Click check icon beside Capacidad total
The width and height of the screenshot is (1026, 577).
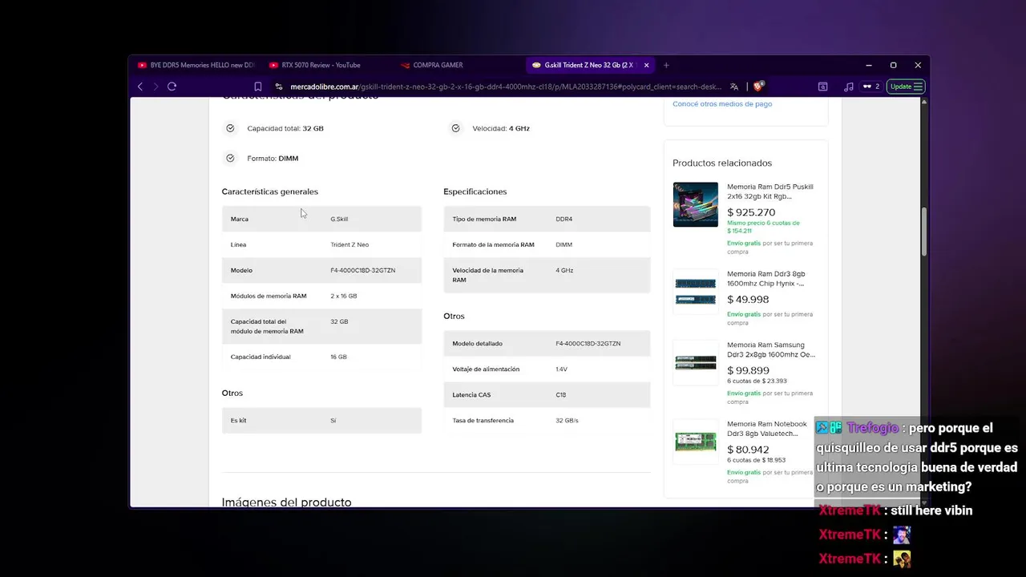[230, 128]
